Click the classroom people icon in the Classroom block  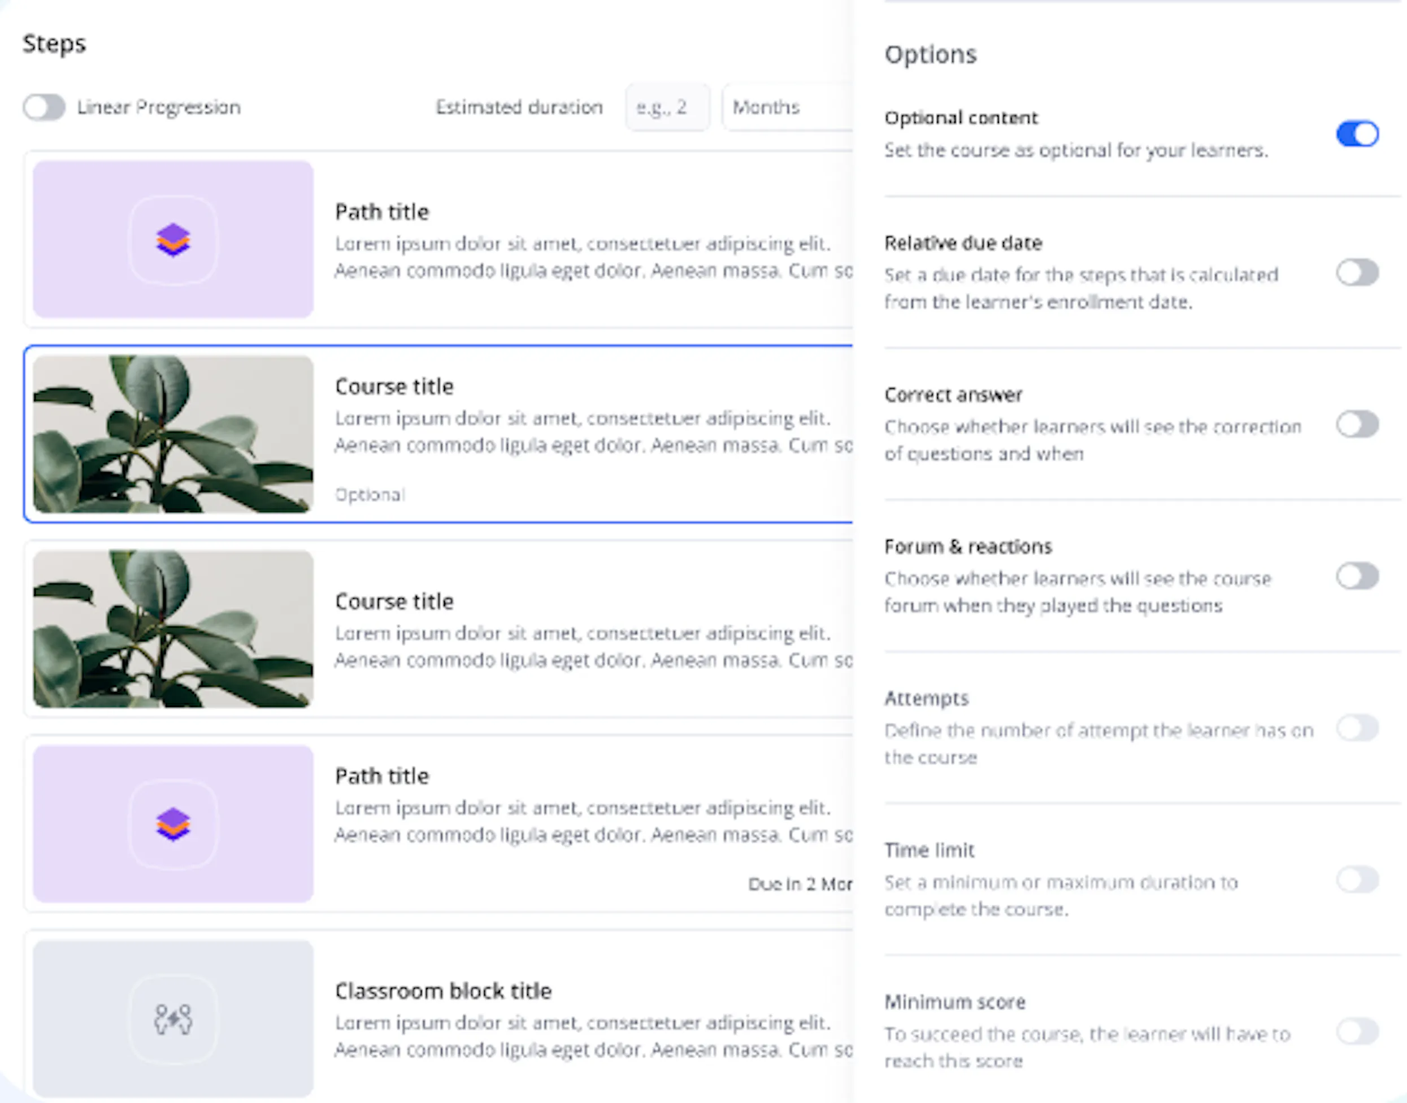(x=173, y=1019)
